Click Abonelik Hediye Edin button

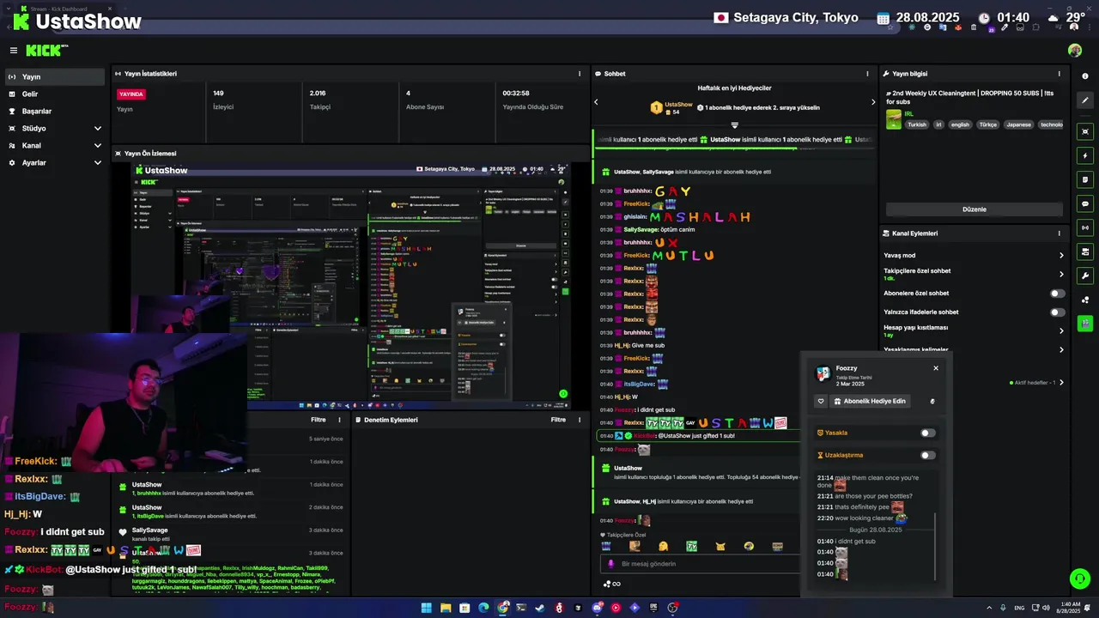pyautogui.click(x=868, y=401)
